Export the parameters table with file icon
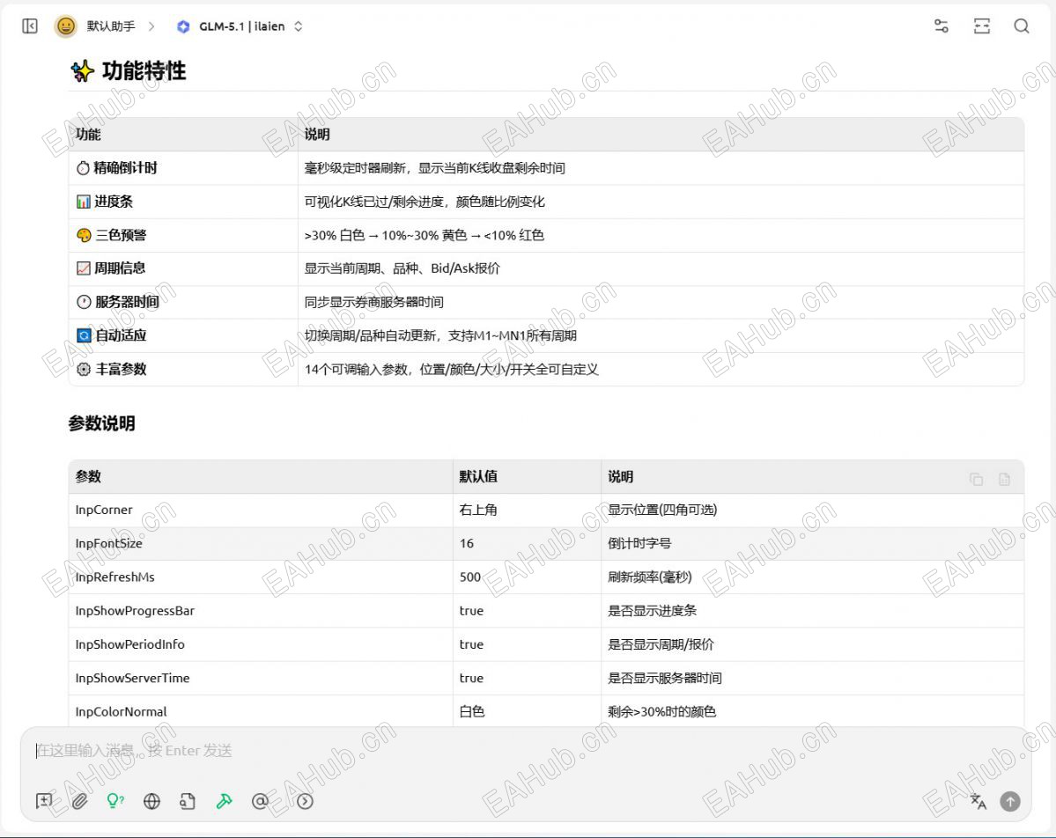This screenshot has width=1056, height=838. click(x=1004, y=479)
